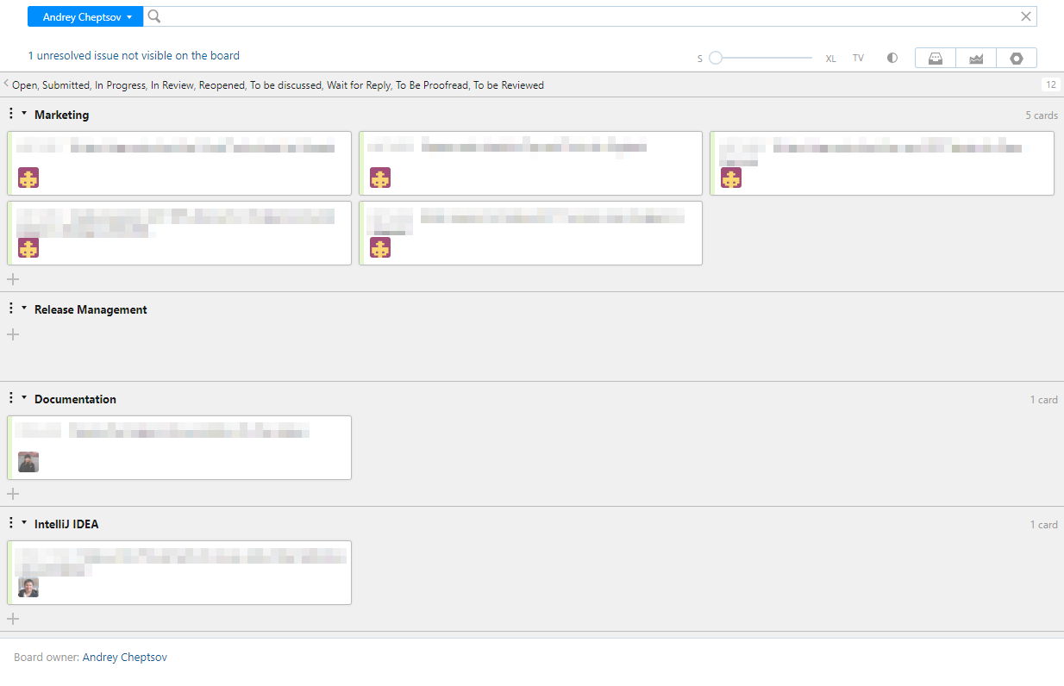
Task: Click assignee avatar on first Marketing card
Action: (28, 178)
